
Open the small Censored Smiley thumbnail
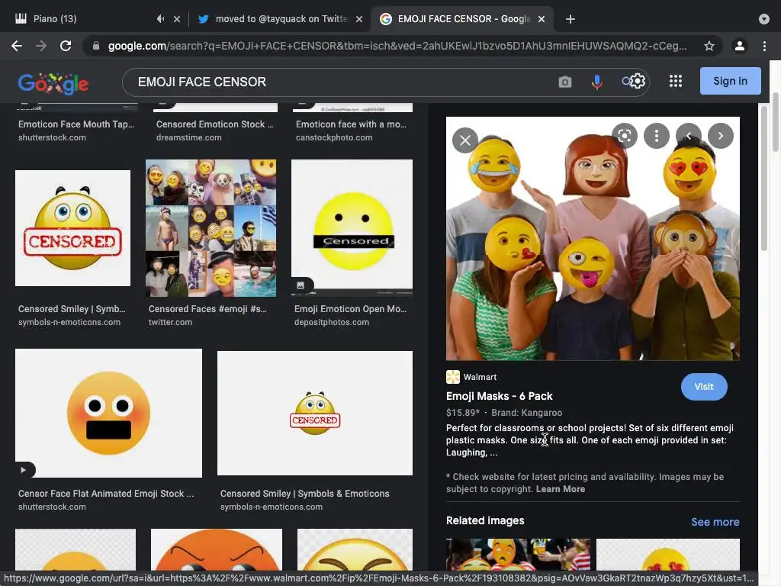315,413
